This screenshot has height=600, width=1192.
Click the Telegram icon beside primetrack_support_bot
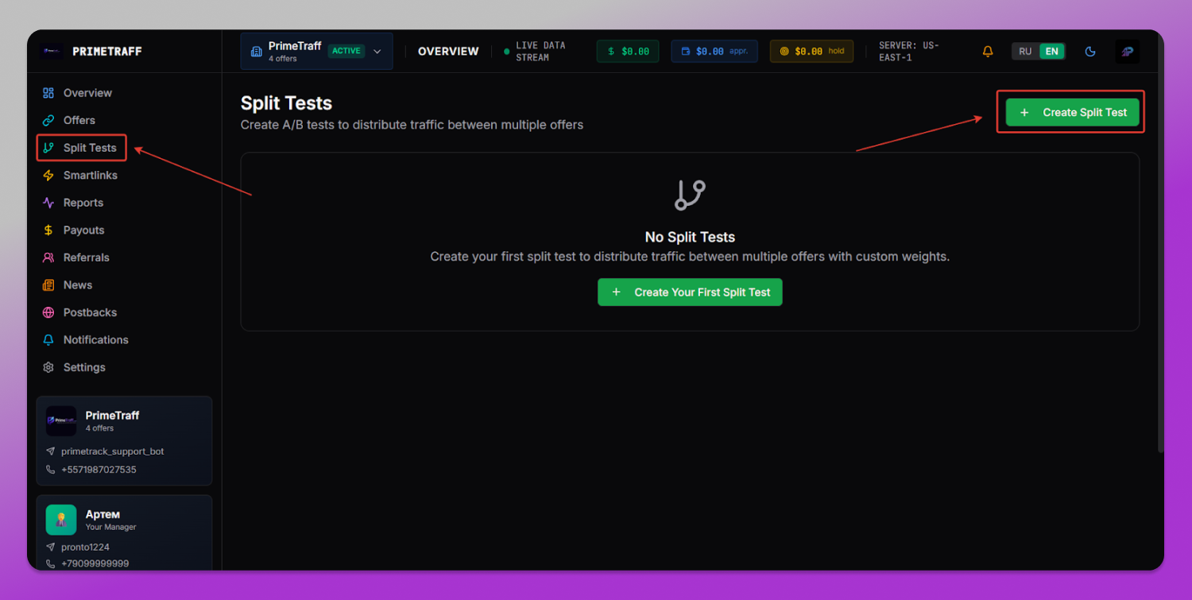pyautogui.click(x=51, y=451)
